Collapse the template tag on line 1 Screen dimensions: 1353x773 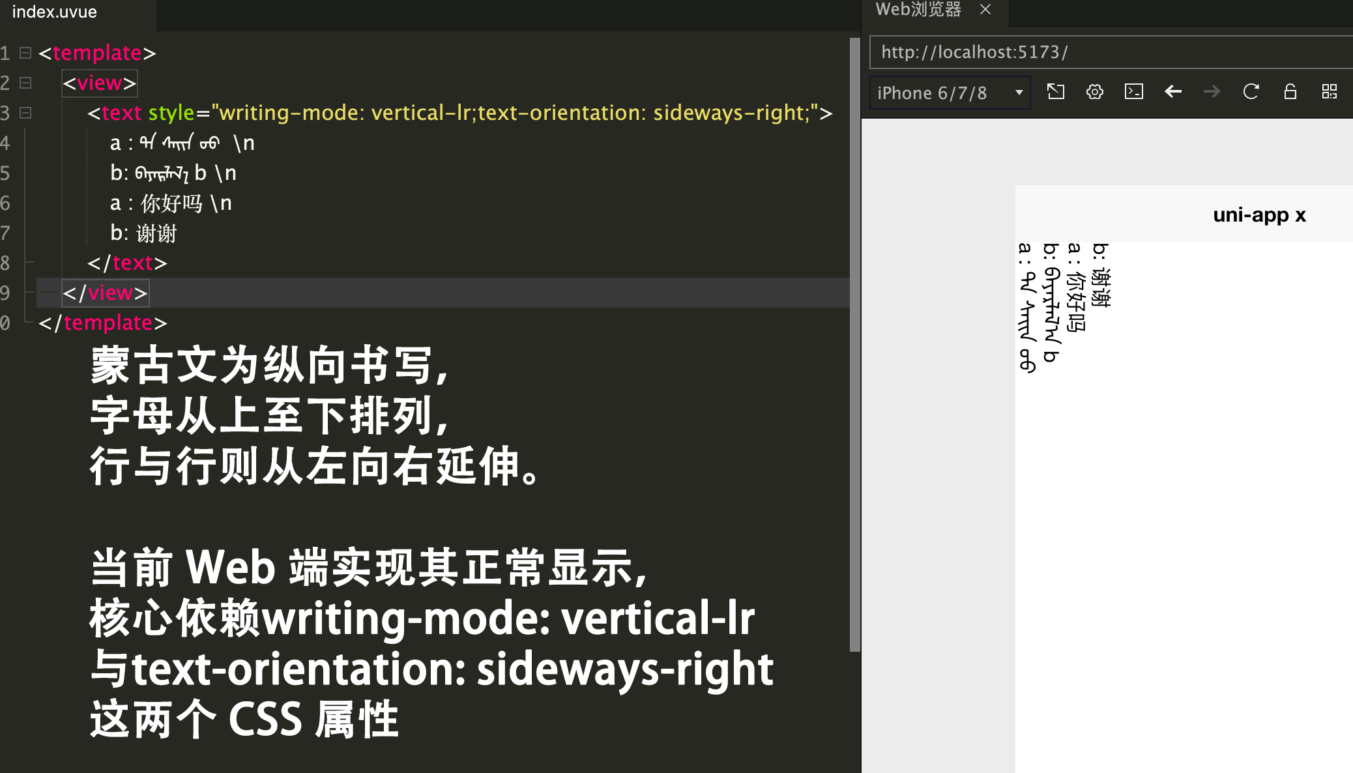(25, 53)
